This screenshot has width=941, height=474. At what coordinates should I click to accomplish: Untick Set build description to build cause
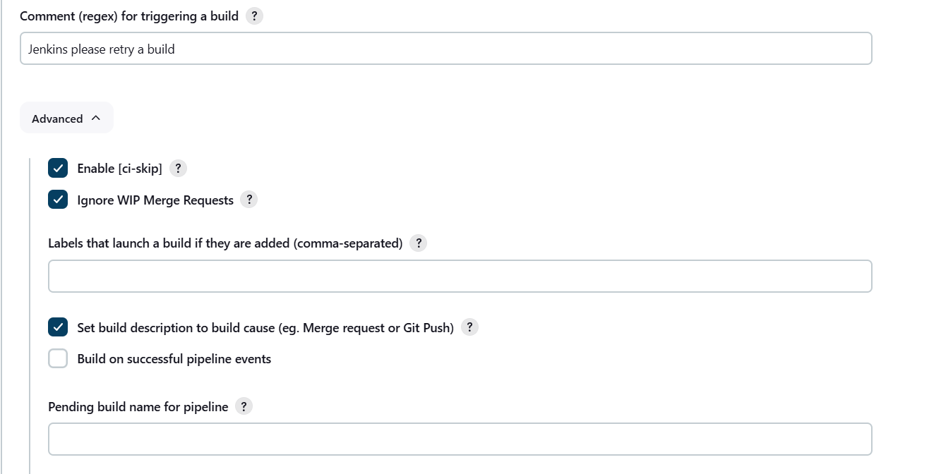click(x=58, y=328)
